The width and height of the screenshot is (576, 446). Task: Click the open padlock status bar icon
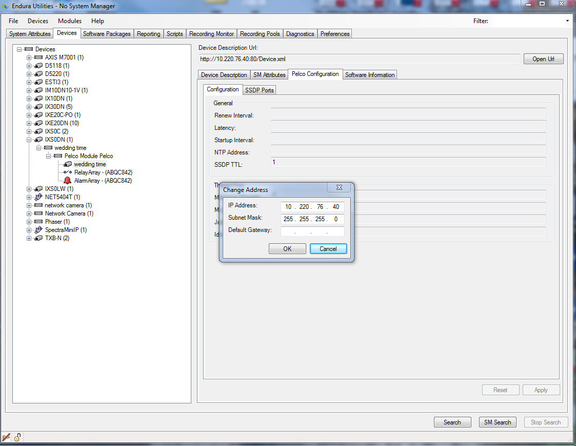tap(17, 437)
